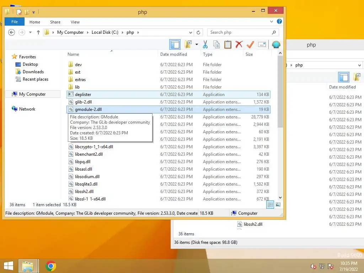Viewport: 364px width, 273px height.
Task: Open the Customize Quick Access Toolbar dropdown
Action: (x=34, y=12)
